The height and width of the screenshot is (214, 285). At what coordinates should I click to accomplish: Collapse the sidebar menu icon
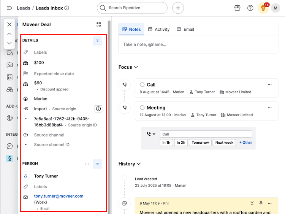tap(9, 8)
